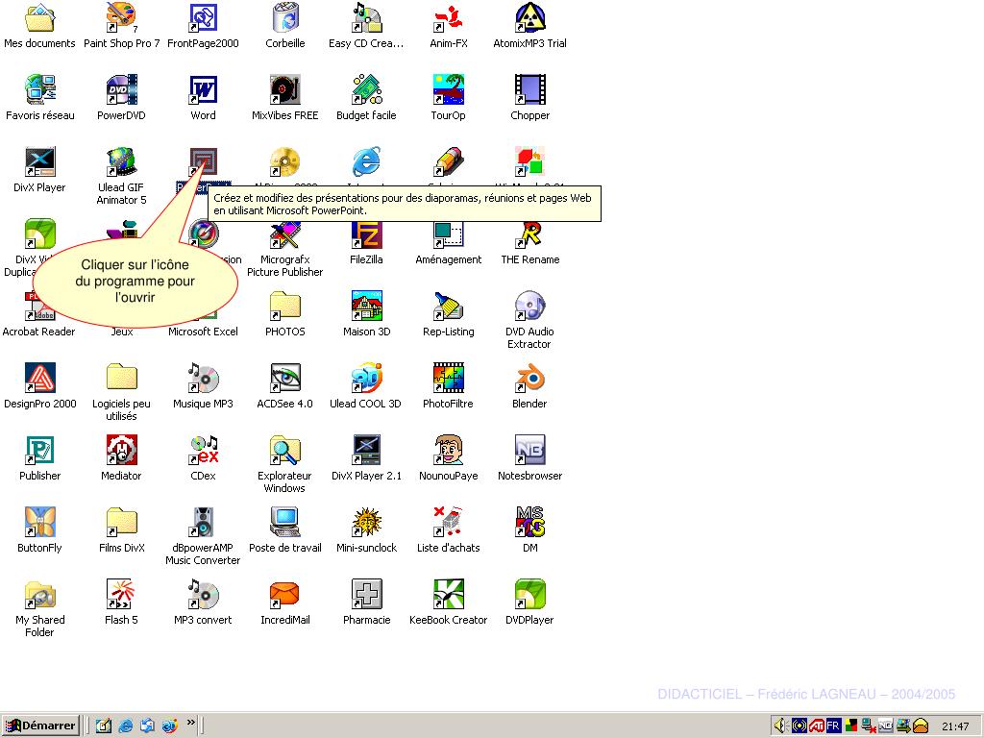
Task: Click the PowerPoint program icon
Action: pos(204,161)
